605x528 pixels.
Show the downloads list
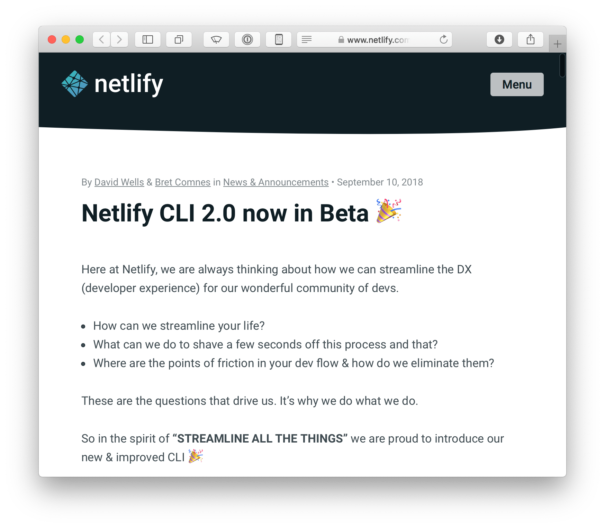pyautogui.click(x=499, y=39)
